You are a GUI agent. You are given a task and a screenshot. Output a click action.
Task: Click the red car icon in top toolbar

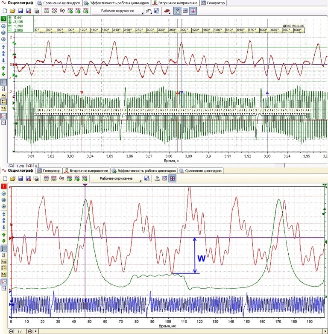click(167, 11)
